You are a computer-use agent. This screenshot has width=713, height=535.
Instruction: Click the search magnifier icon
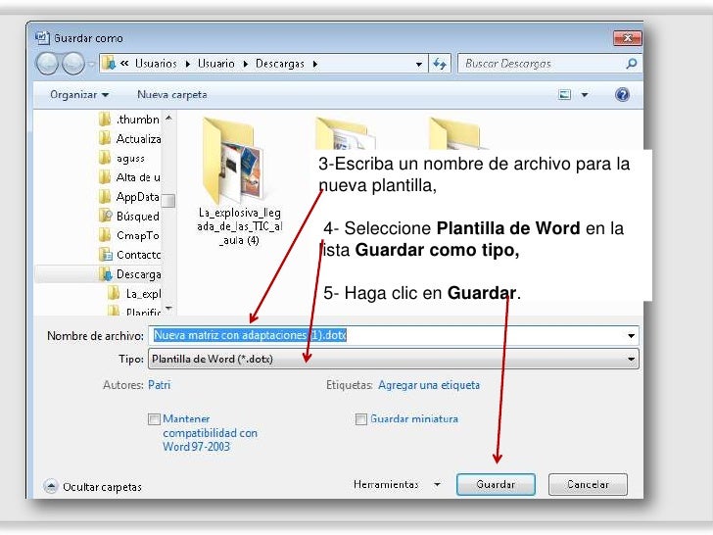(x=631, y=64)
